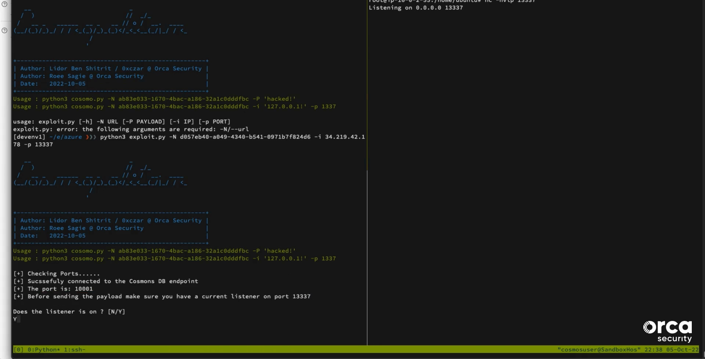Click the Checking Ports status line
The height and width of the screenshot is (359, 705).
57,273
